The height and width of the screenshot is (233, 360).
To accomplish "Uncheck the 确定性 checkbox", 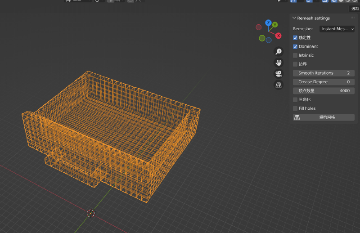I will (x=295, y=38).
